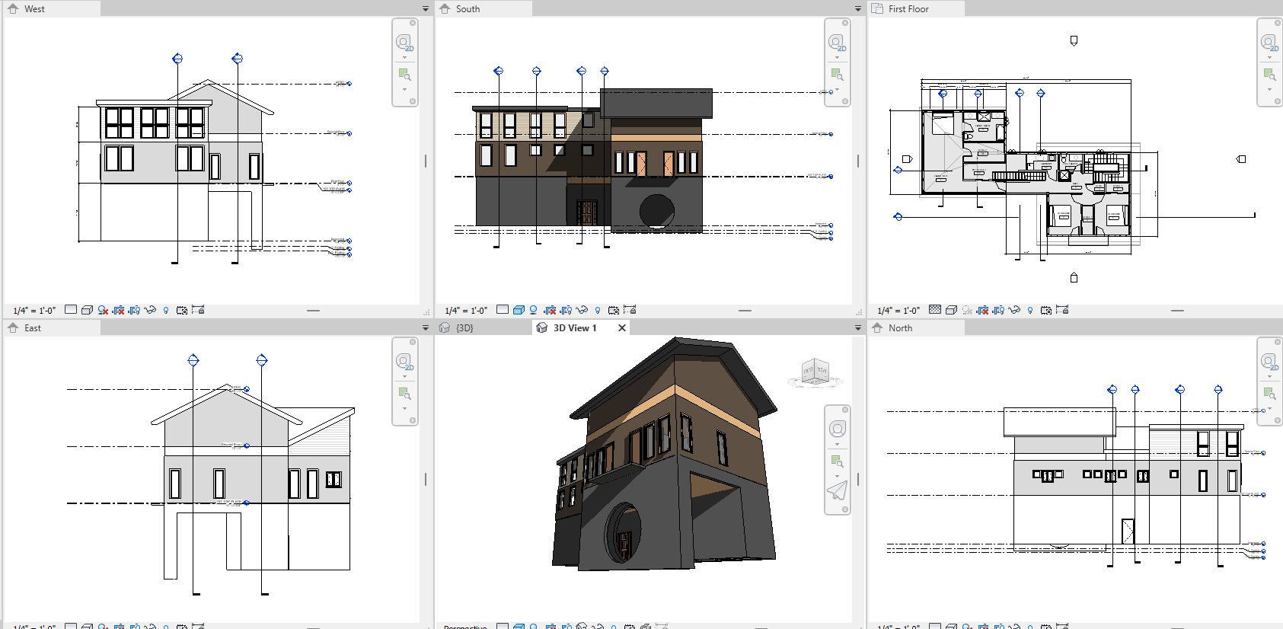
Task: Open 2D steering wheel in South view
Action: point(837,43)
